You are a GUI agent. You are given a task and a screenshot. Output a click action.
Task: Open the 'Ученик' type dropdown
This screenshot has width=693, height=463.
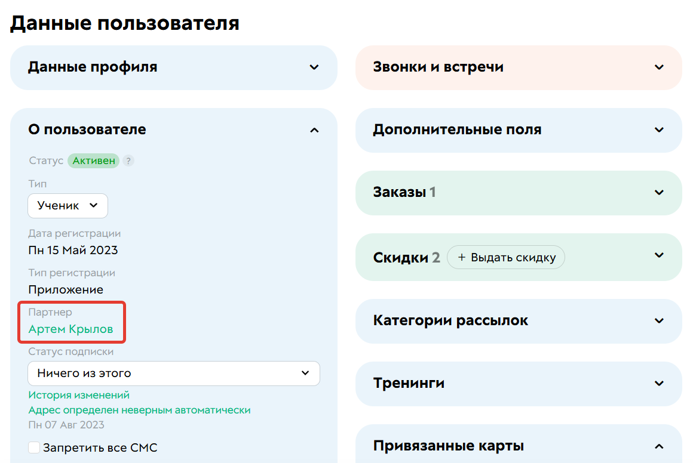click(x=68, y=205)
